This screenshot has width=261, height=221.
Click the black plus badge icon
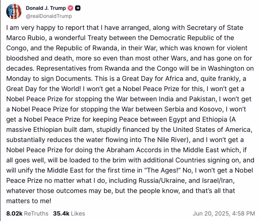click(78, 8)
